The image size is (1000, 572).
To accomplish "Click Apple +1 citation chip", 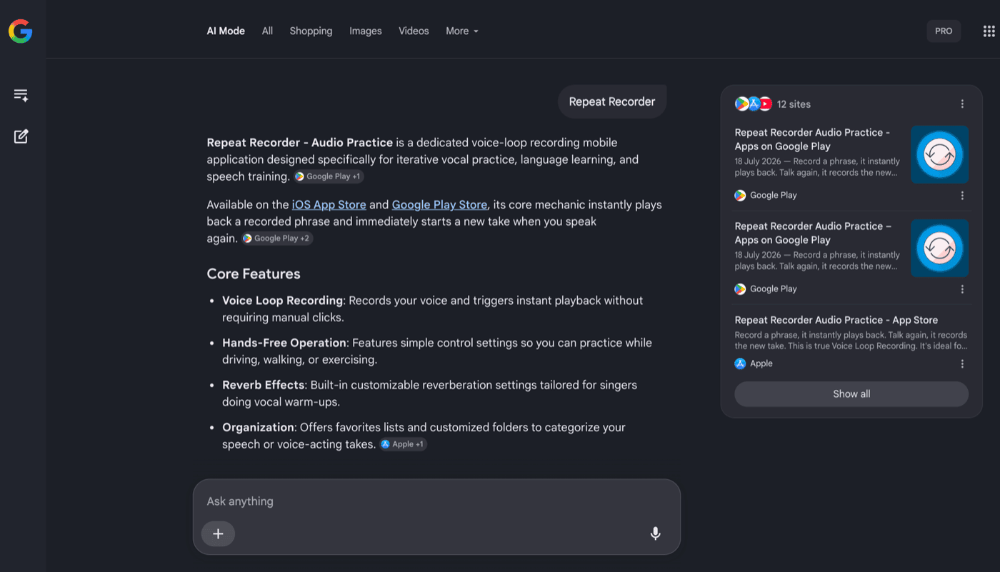I will pyautogui.click(x=403, y=444).
